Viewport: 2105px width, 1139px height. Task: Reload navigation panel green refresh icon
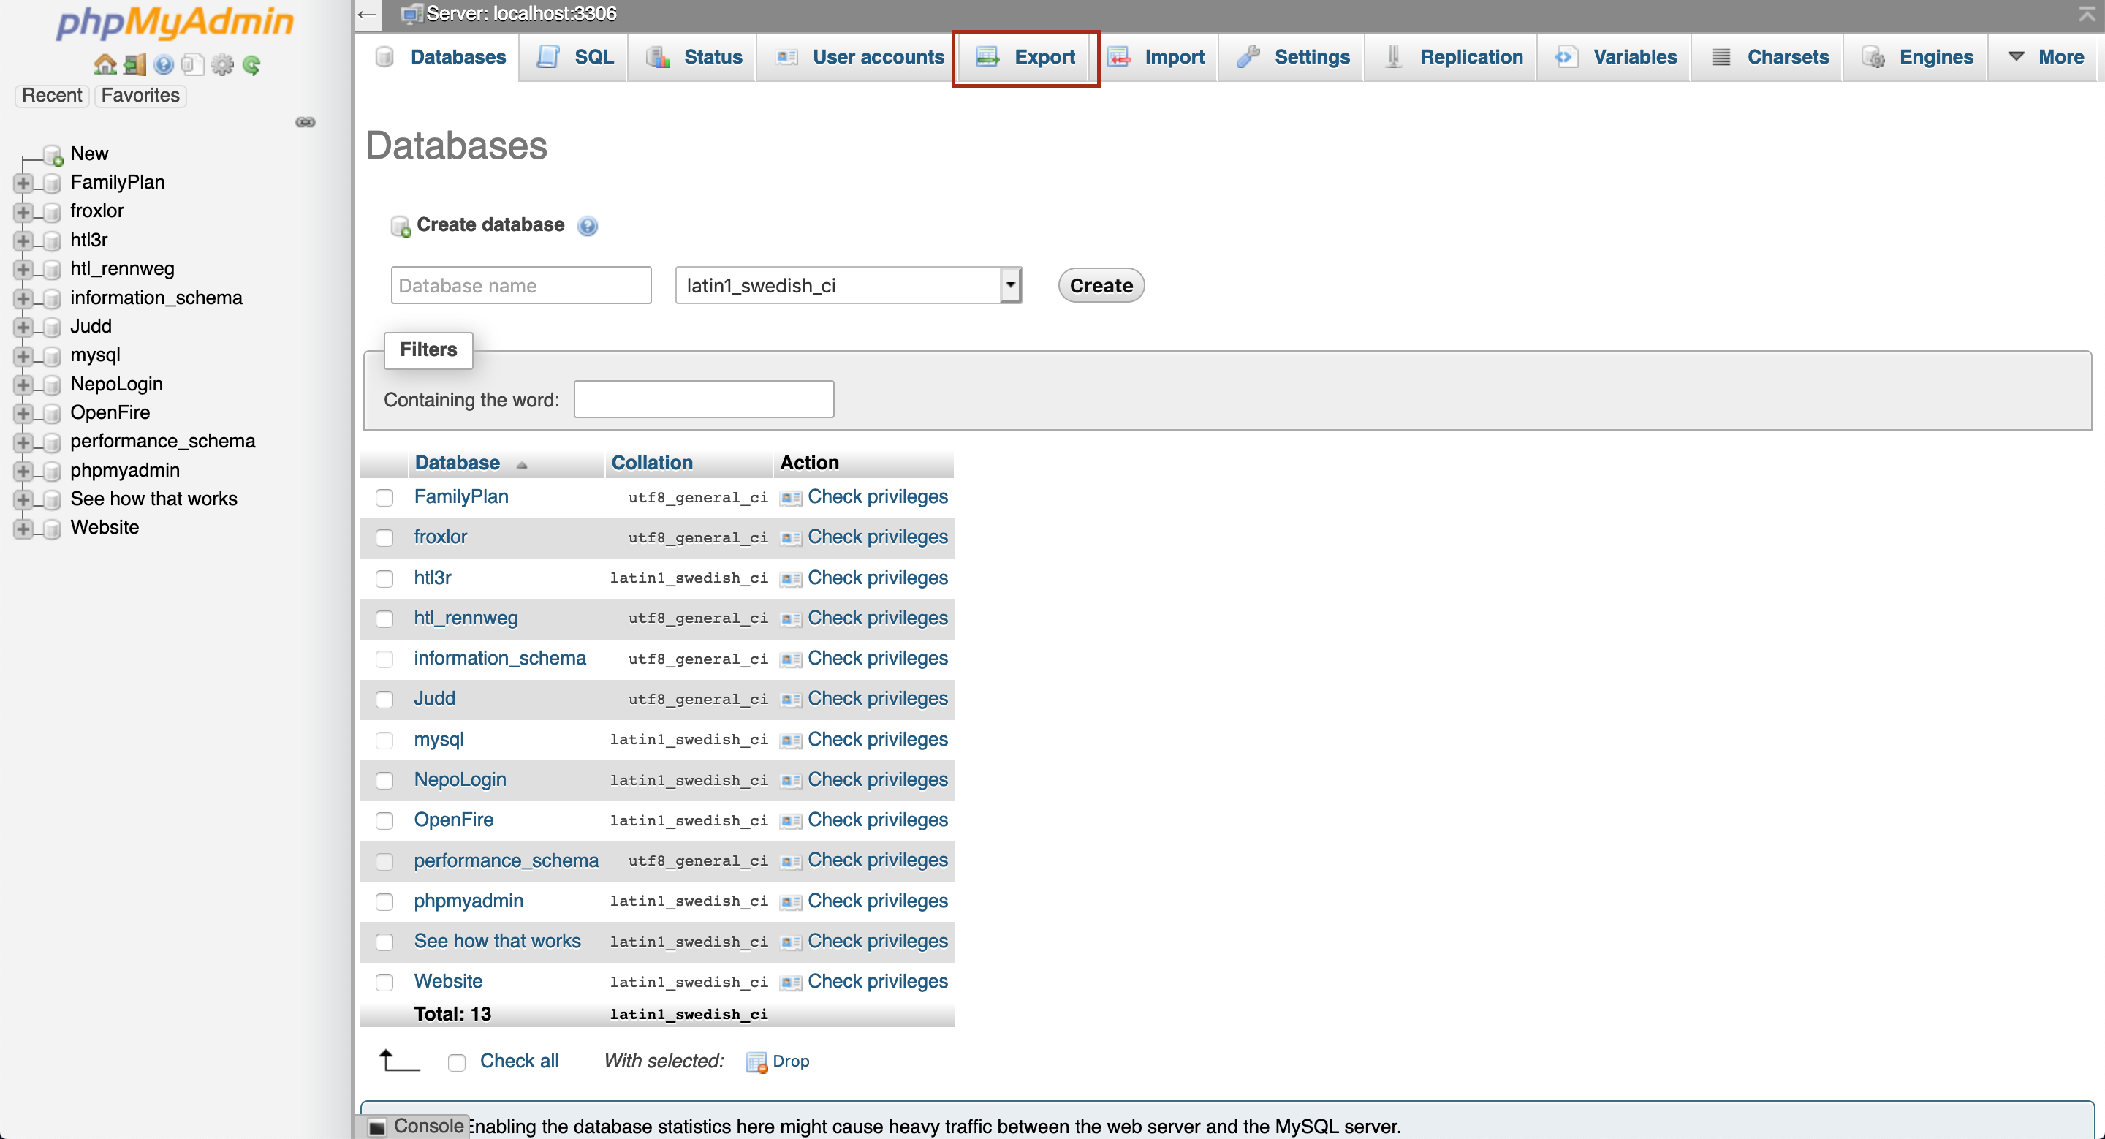251,64
